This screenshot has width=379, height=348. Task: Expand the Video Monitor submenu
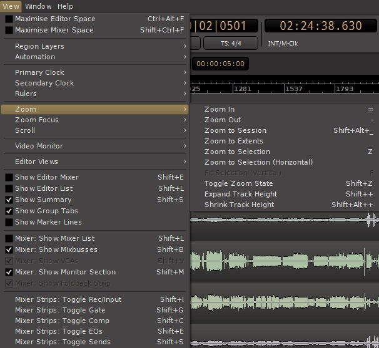[95, 146]
